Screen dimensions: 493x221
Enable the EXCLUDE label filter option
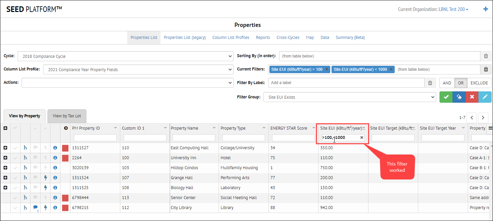coord(479,83)
